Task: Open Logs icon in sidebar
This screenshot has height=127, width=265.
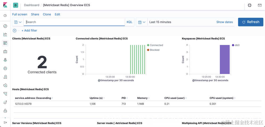Action: pyautogui.click(x=5, y=85)
